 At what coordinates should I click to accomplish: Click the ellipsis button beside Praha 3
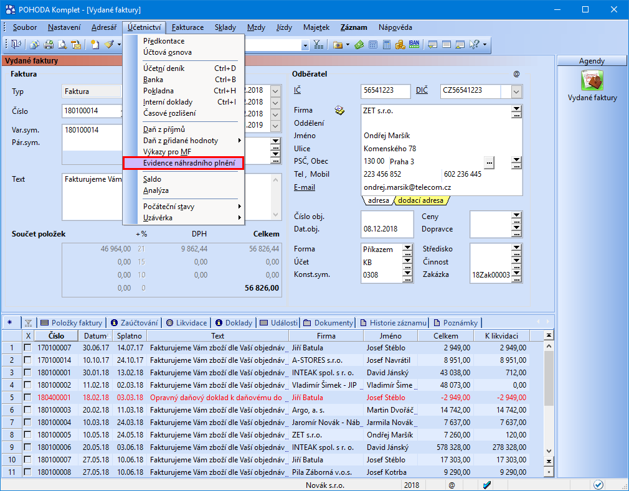pyautogui.click(x=489, y=162)
